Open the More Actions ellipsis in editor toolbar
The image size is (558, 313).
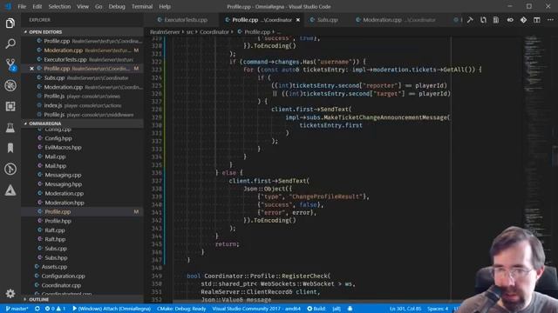(x=550, y=20)
